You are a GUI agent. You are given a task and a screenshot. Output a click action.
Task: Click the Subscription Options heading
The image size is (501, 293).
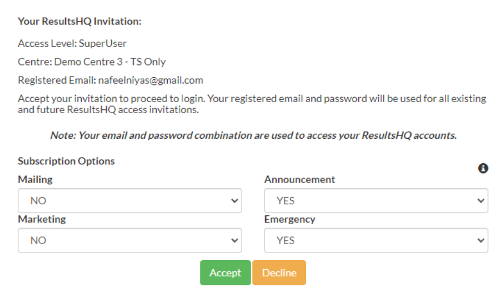(66, 161)
